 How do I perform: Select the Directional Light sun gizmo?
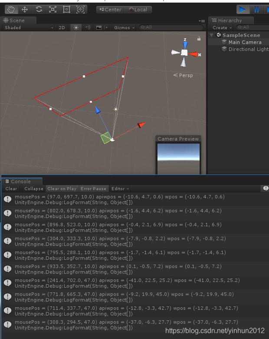tap(116, 109)
